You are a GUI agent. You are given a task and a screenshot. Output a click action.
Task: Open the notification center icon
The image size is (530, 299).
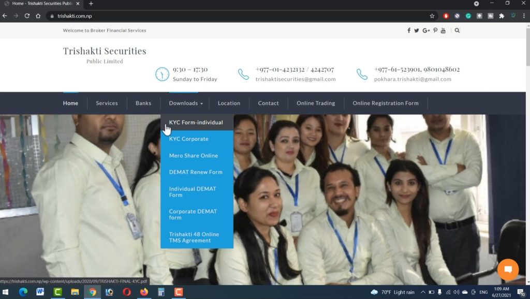pyautogui.click(x=521, y=292)
